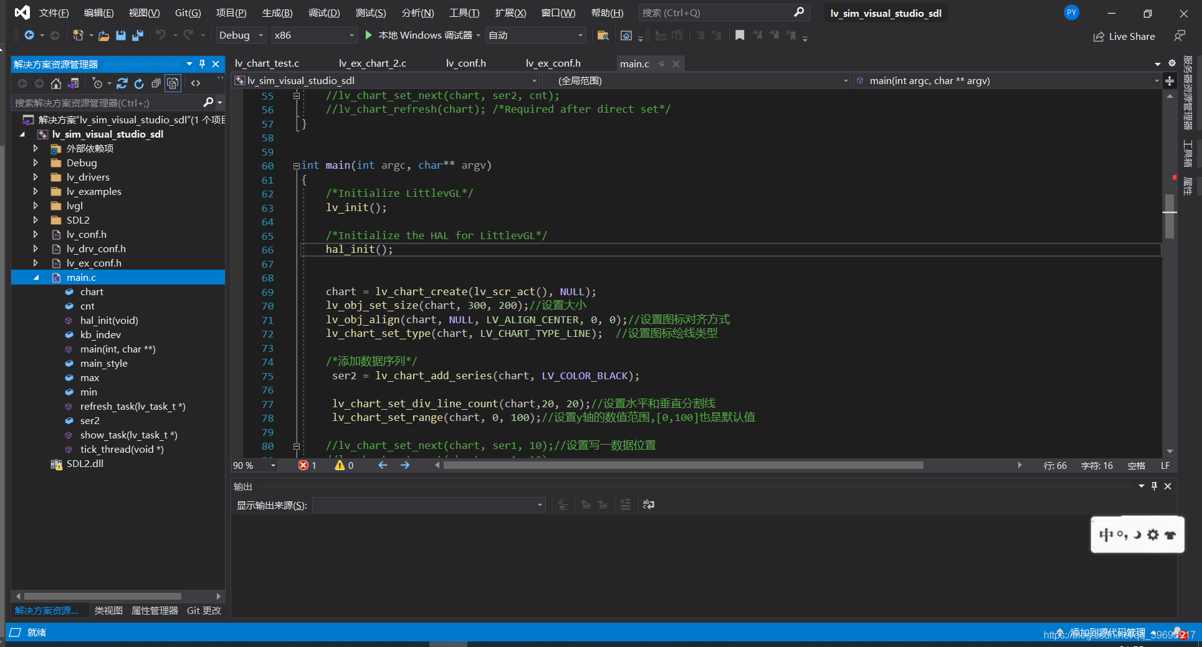1202x647 pixels.
Task: Open pending changes filter clock icon
Action: pos(97,83)
